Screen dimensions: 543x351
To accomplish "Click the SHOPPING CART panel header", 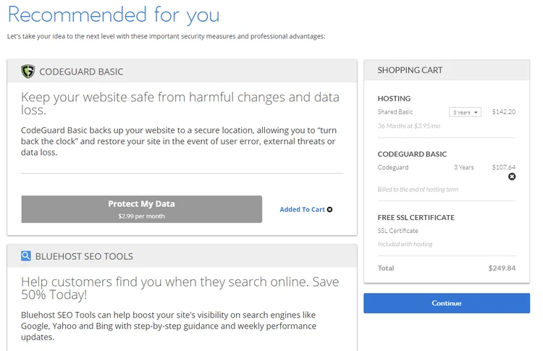I will (410, 70).
